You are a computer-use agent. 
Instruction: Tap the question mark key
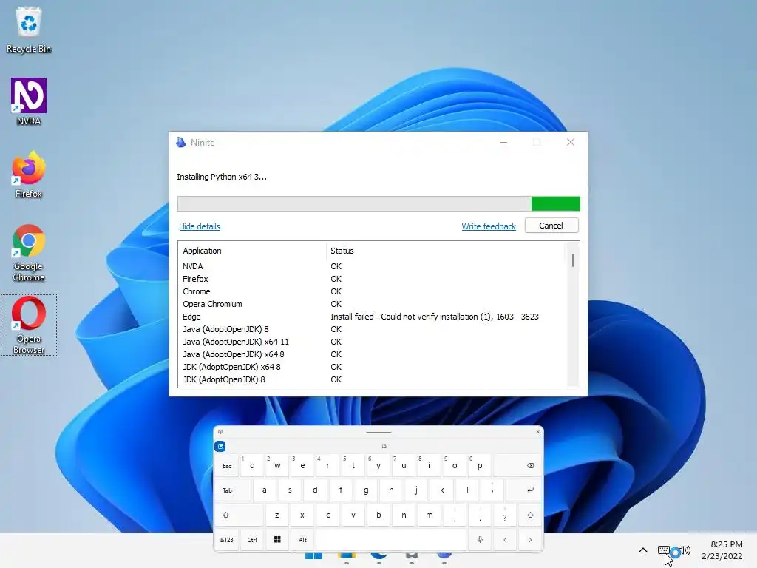click(x=505, y=515)
